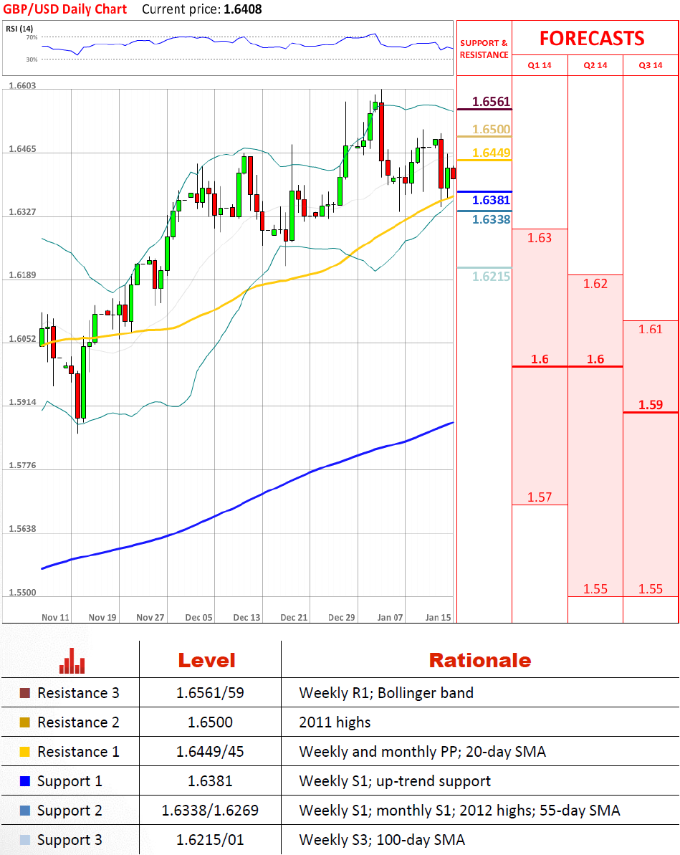
Task: Select the 1.6215 support level label
Action: pos(492,276)
